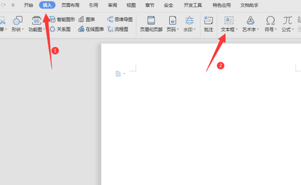301x185 pixels.
Task: Insert a Comment (批注)
Action: click(x=209, y=24)
